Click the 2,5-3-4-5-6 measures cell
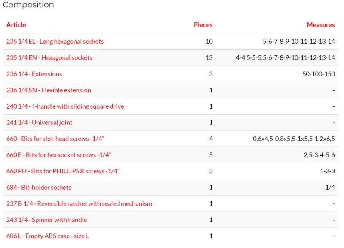Viewport: 344px width, 248px height. [319, 155]
